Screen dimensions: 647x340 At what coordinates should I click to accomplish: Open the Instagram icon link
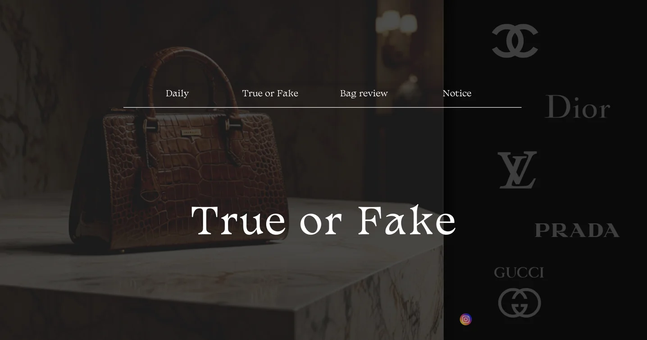point(466,319)
